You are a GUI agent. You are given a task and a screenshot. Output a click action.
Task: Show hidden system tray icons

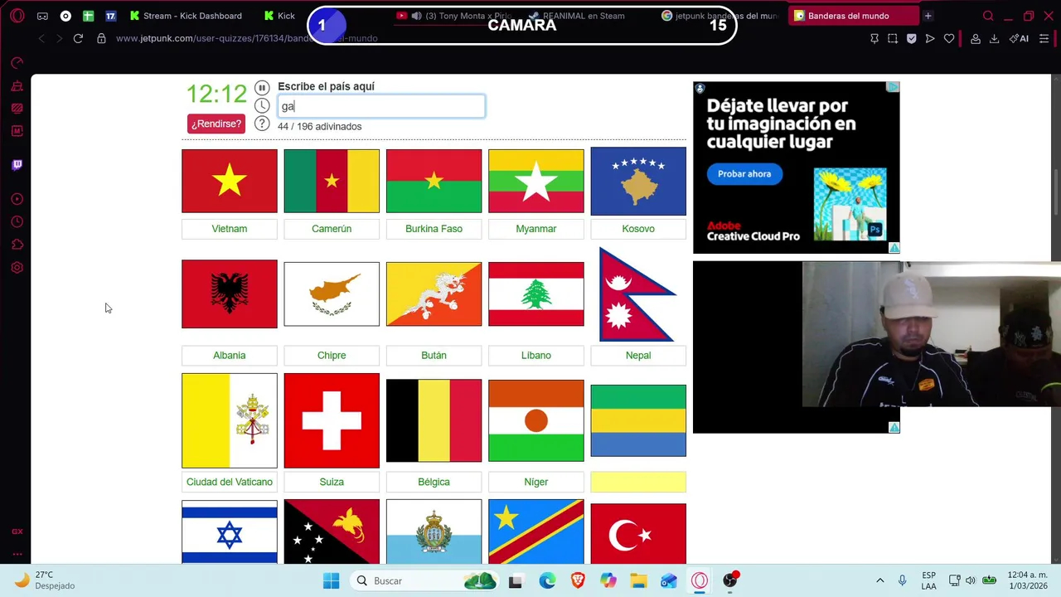[879, 580]
